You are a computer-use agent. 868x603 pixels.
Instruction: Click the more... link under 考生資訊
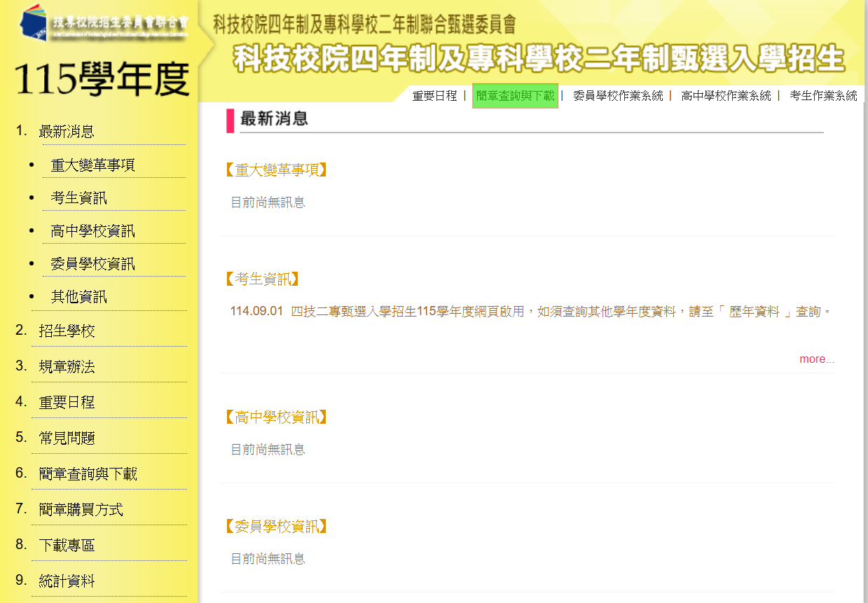816,359
